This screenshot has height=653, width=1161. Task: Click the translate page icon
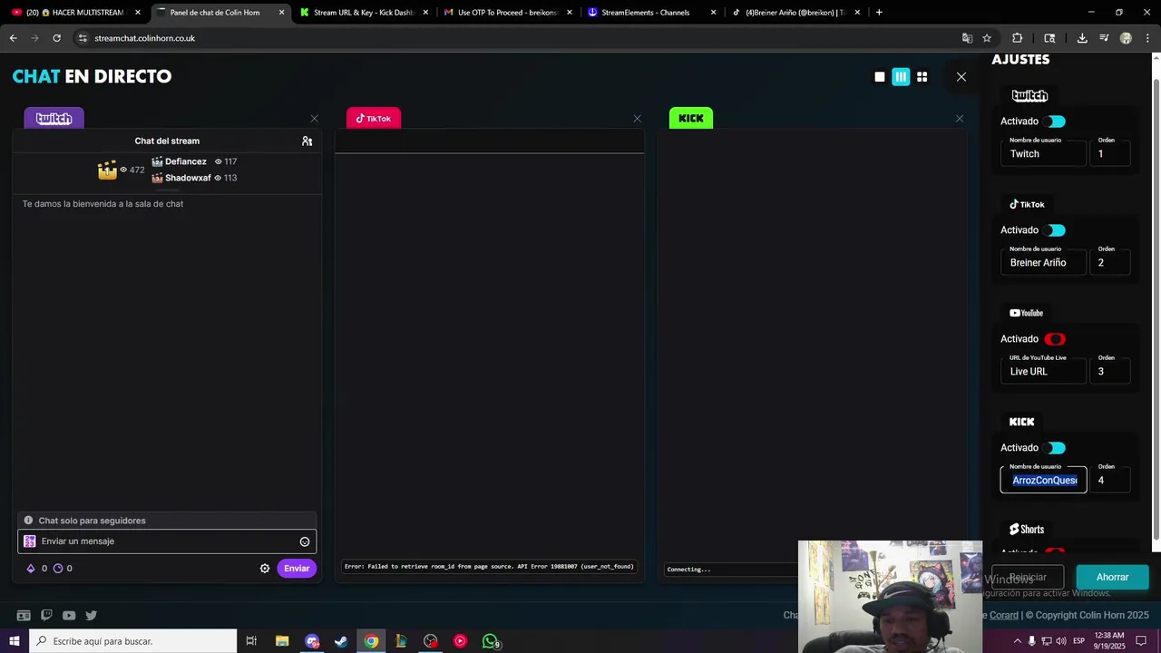point(967,38)
